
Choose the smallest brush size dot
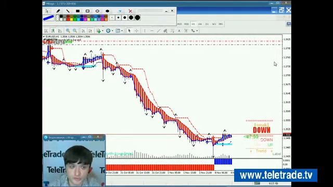click(112, 18)
